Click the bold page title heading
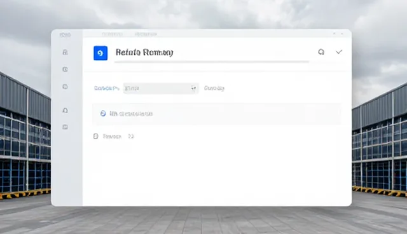This screenshot has width=407, height=234. click(144, 52)
